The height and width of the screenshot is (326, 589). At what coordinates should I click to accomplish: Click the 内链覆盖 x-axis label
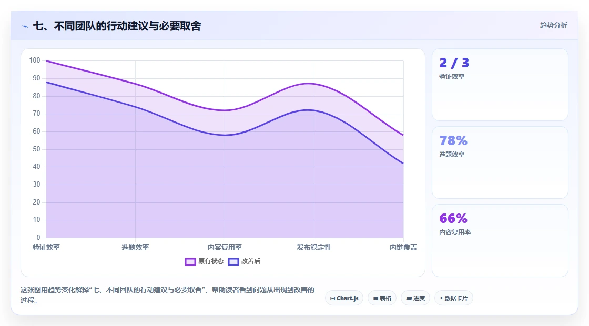(403, 247)
